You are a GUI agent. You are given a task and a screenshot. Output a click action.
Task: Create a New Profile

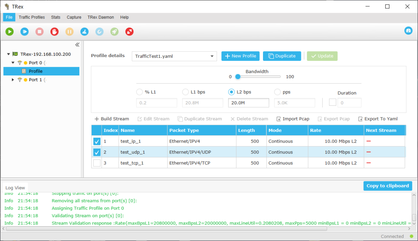coord(240,56)
